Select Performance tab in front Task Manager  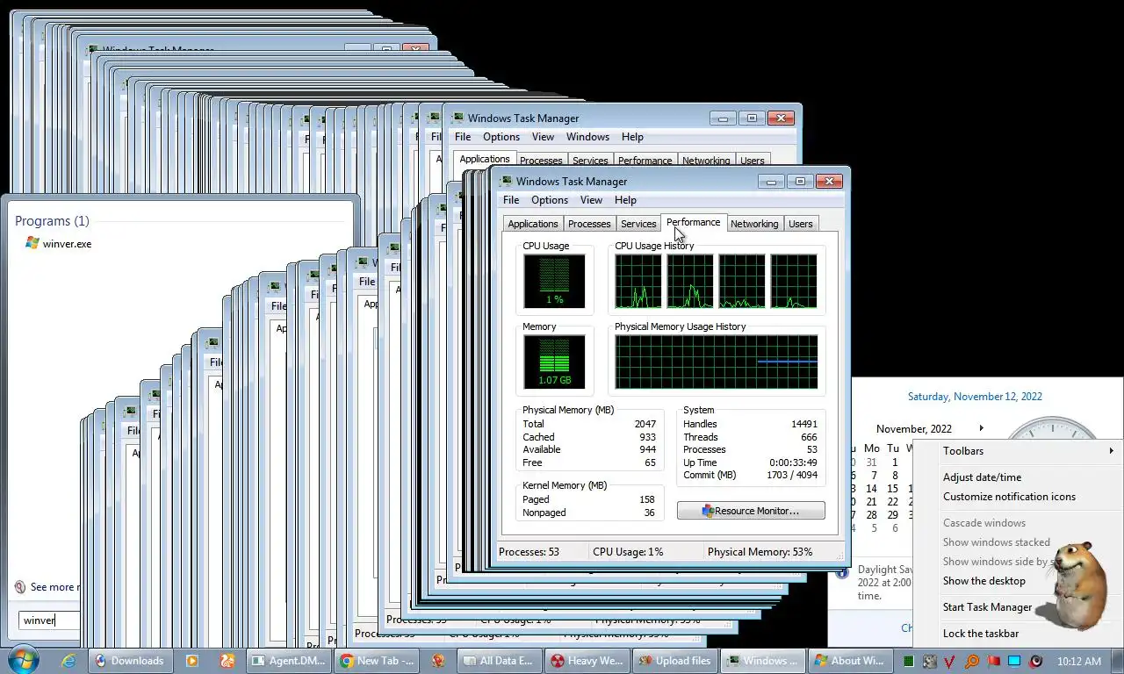[693, 222]
